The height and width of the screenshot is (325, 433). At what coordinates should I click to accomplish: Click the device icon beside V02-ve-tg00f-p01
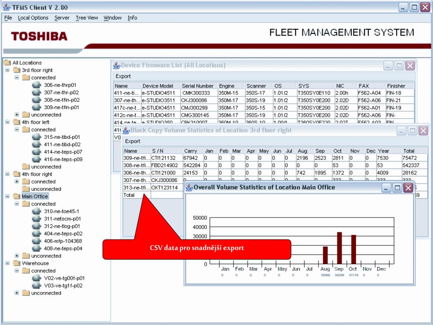[36, 278]
